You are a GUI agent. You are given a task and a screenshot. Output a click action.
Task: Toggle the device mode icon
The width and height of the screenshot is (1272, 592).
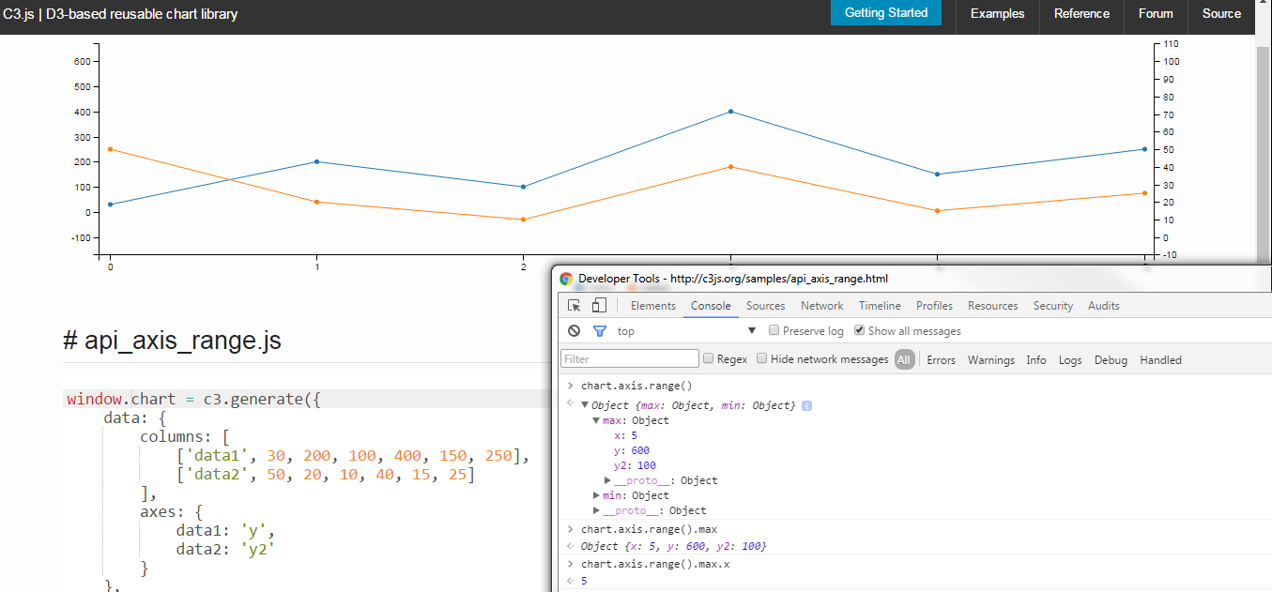pos(599,305)
